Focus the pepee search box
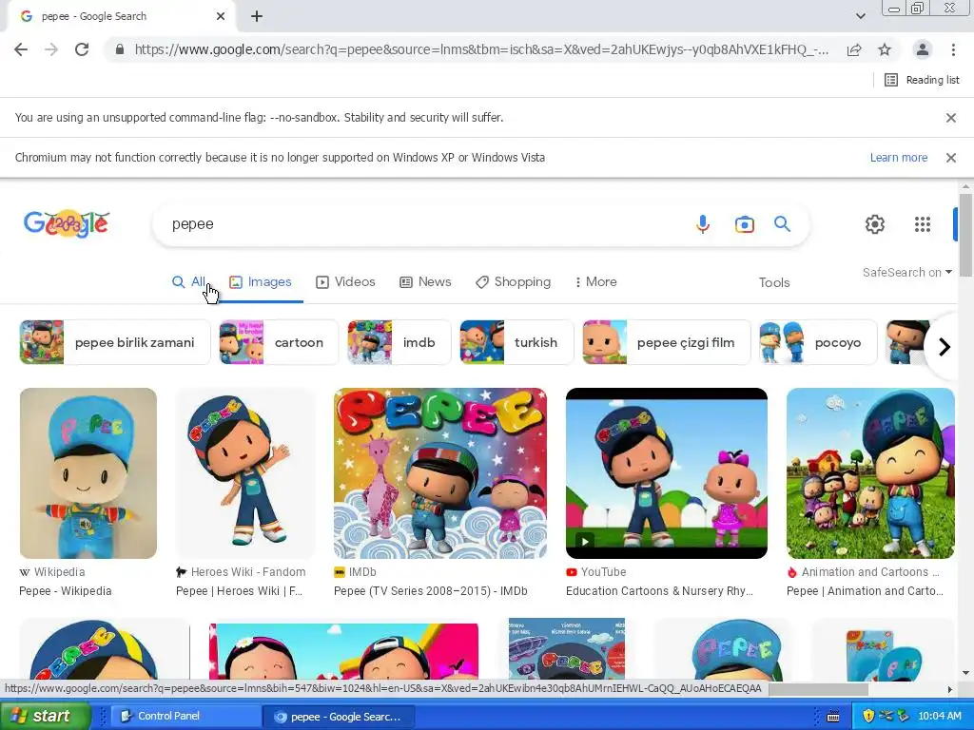 point(422,224)
